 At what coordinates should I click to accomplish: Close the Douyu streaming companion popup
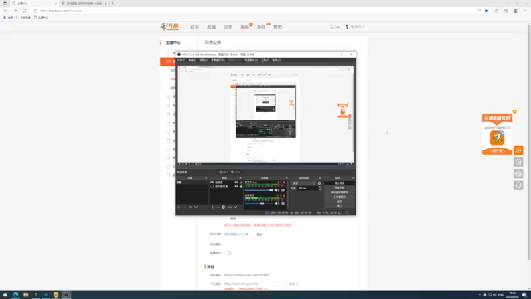[515, 112]
